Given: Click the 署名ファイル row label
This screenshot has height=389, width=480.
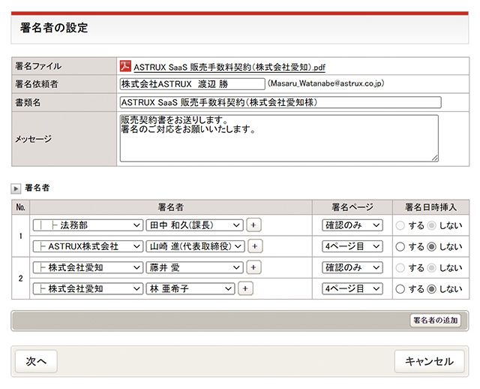Looking at the screenshot, I should (38, 66).
